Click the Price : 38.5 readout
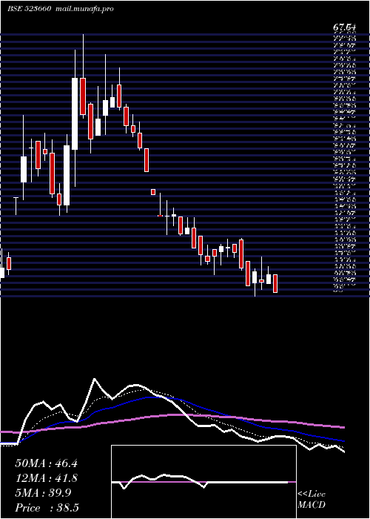This screenshot has width=370, height=519. [x=47, y=507]
